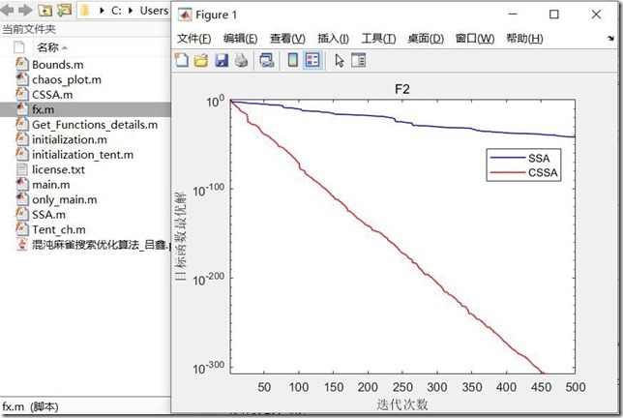Click the 目标函数最优解 y-axis label
Image resolution: width=623 pixels, height=418 pixels.
tap(180, 237)
